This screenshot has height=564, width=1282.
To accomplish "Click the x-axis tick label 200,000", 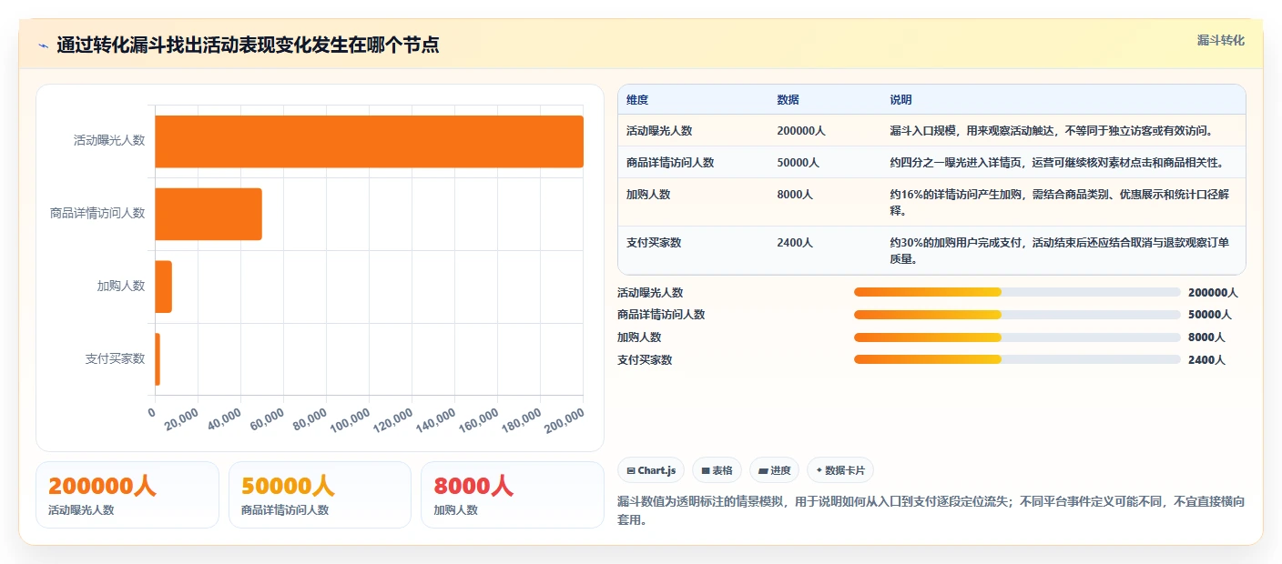I will [x=565, y=422].
